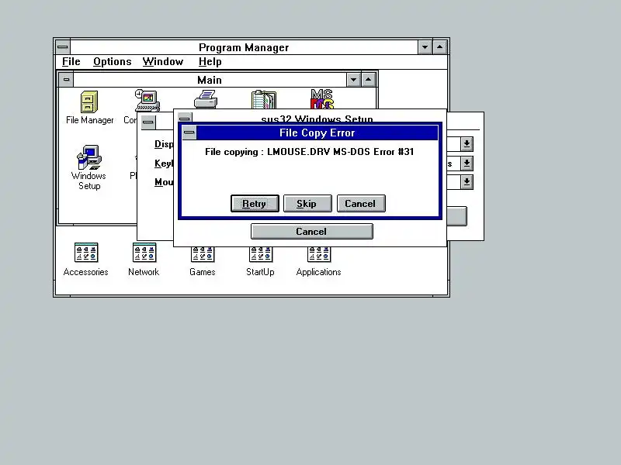Open the Print Manager printer icon
The width and height of the screenshot is (621, 465).
tap(206, 99)
